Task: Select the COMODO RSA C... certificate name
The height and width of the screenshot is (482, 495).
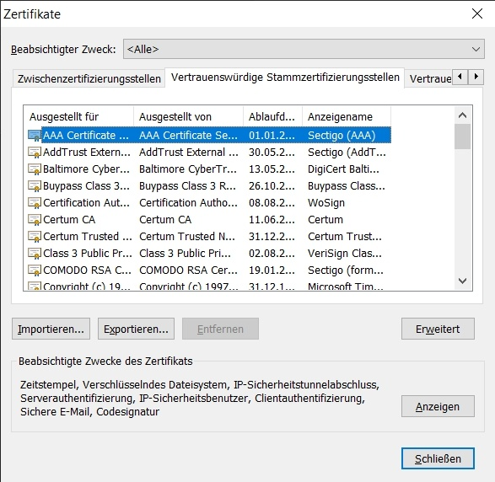Action: click(87, 270)
